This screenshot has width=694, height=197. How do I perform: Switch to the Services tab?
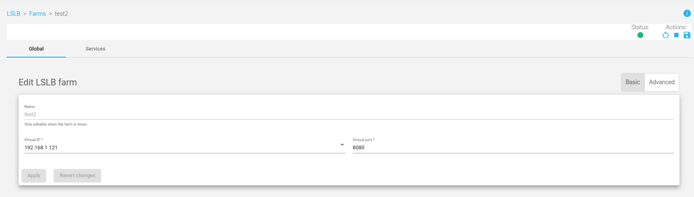pyautogui.click(x=95, y=49)
